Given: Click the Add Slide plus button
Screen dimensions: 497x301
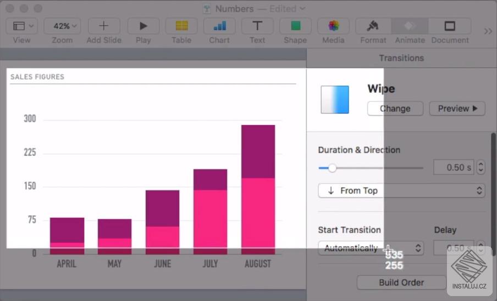Looking at the screenshot, I should [x=104, y=26].
